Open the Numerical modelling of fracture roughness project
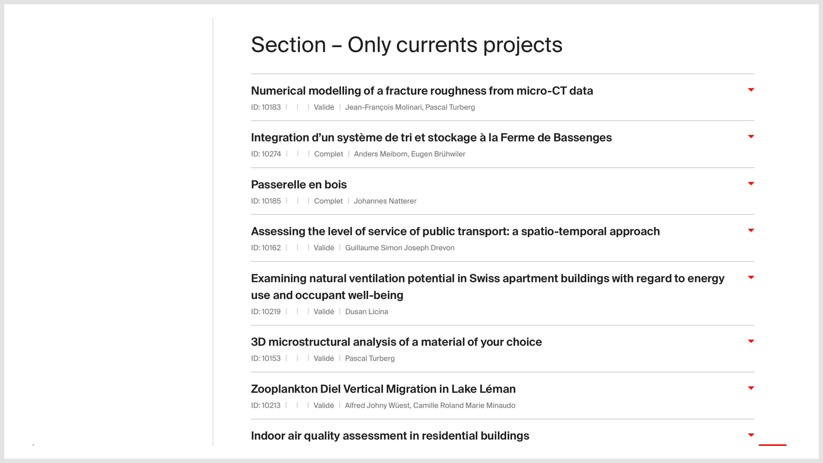This screenshot has width=823, height=463. pyautogui.click(x=422, y=91)
